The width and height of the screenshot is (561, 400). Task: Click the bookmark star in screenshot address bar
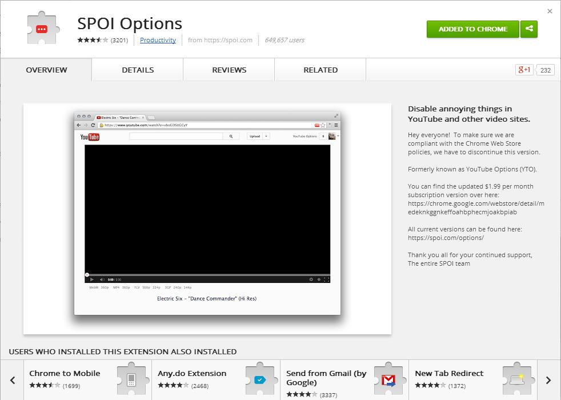(x=323, y=125)
